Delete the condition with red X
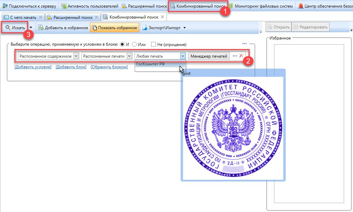 (241, 56)
